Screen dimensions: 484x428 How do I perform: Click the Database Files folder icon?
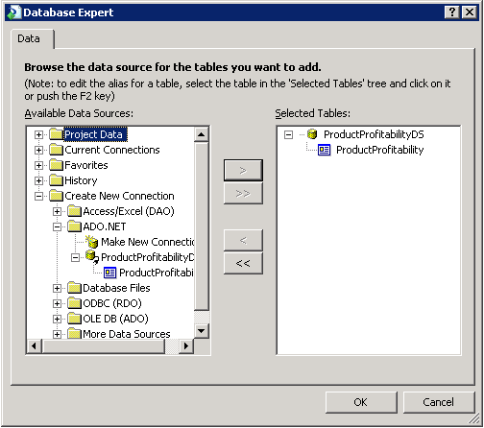coord(74,288)
